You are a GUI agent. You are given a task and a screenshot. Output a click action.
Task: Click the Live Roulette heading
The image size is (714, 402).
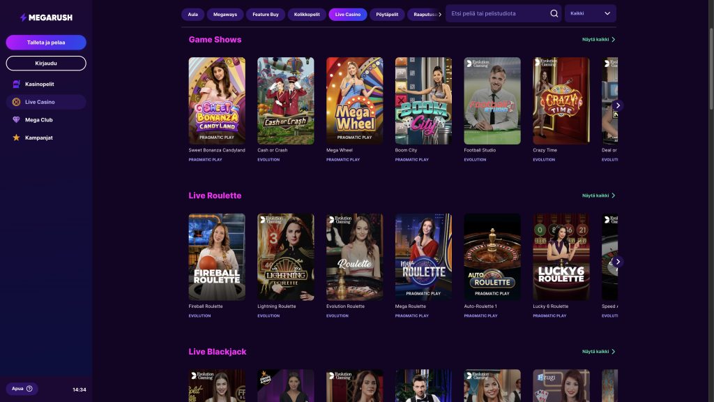pyautogui.click(x=215, y=195)
